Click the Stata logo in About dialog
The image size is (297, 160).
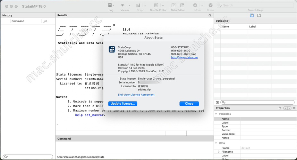pos(112,49)
